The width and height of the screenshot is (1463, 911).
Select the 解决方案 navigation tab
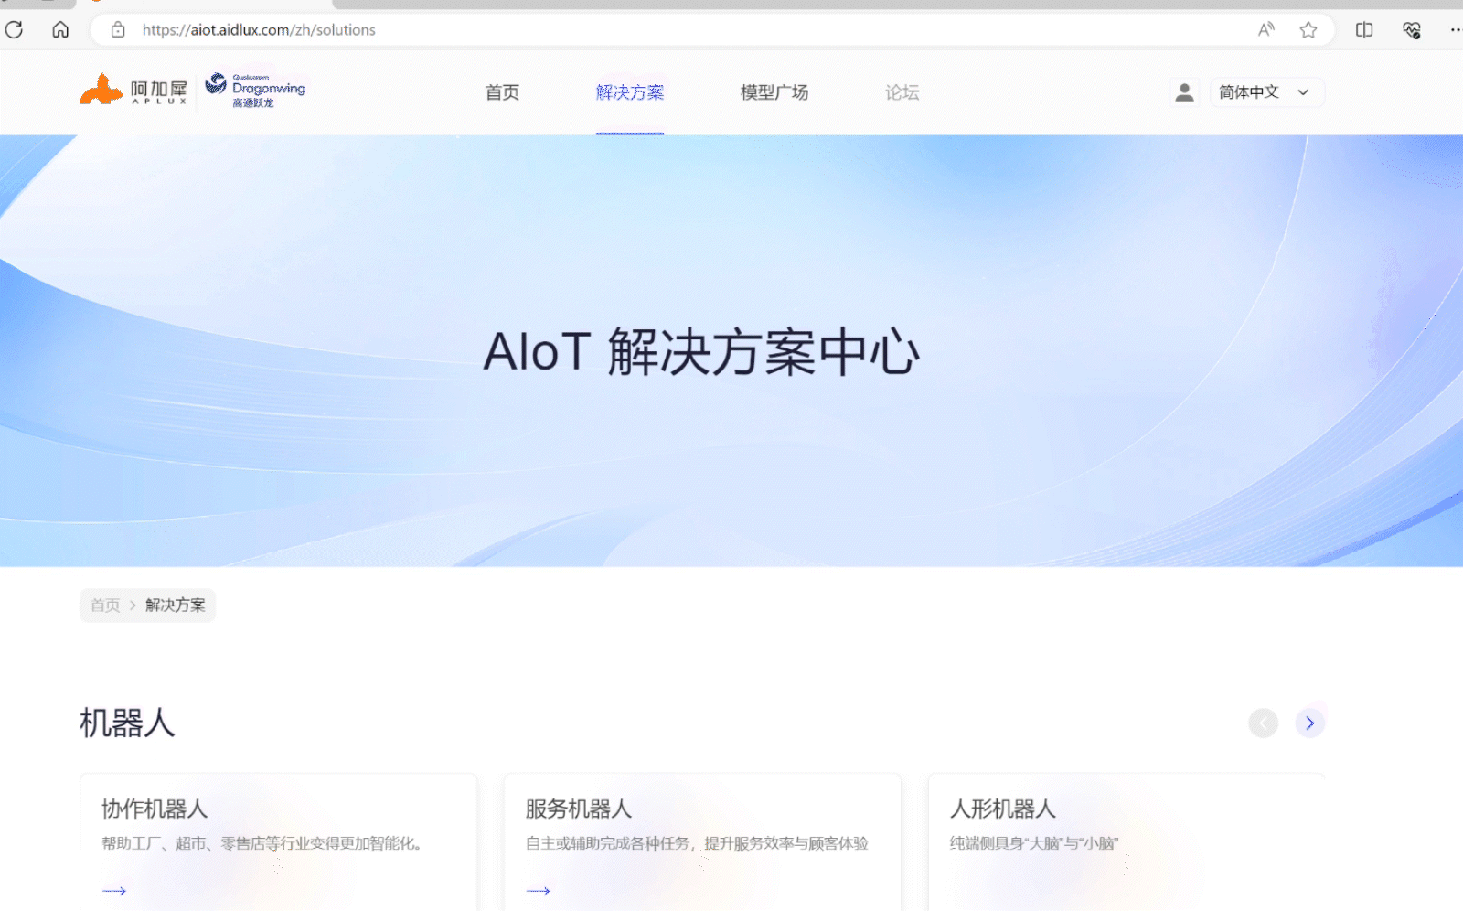[630, 92]
